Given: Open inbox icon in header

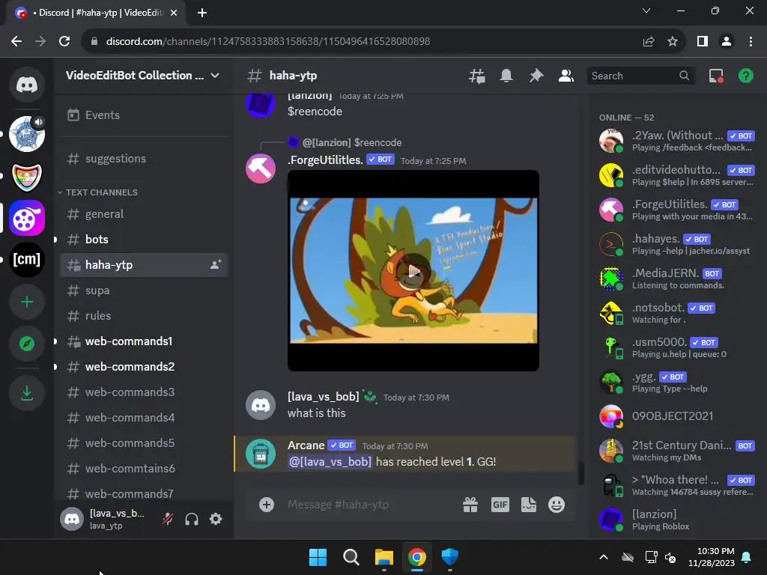Looking at the screenshot, I should coord(716,76).
